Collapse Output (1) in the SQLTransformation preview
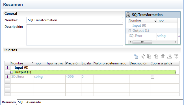The image size is (184, 105). click(130, 31)
